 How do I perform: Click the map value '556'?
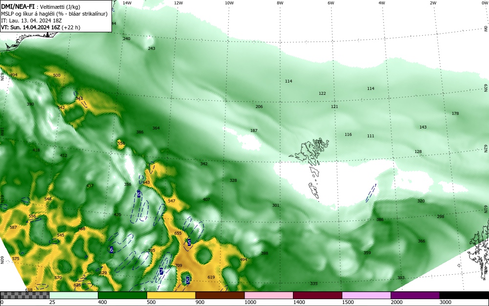32,216
